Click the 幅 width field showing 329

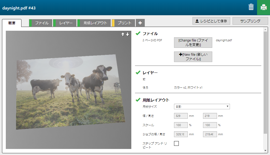coord(181,116)
